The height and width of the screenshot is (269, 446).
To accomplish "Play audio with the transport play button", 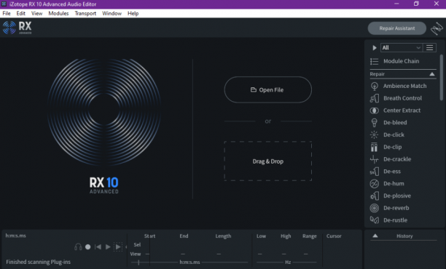I will coord(108,247).
